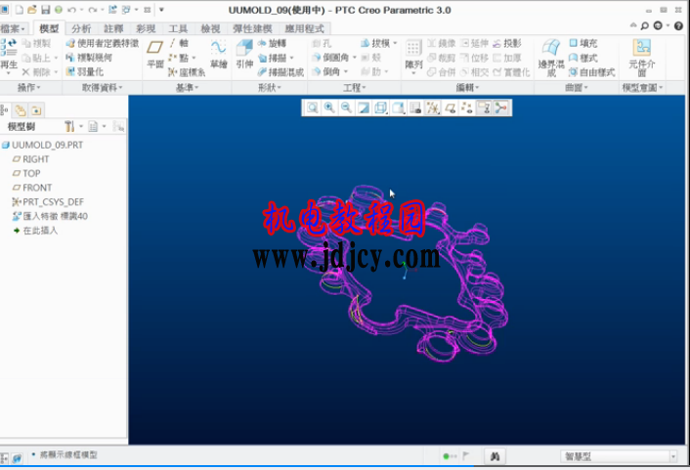Click the Redo arrow icon
This screenshot has width=690, height=470.
92,10
